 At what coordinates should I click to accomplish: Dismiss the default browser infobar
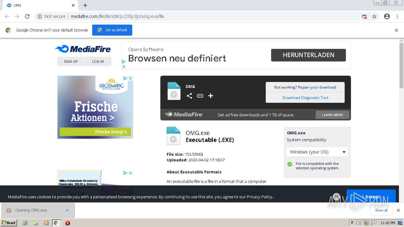pos(396,30)
